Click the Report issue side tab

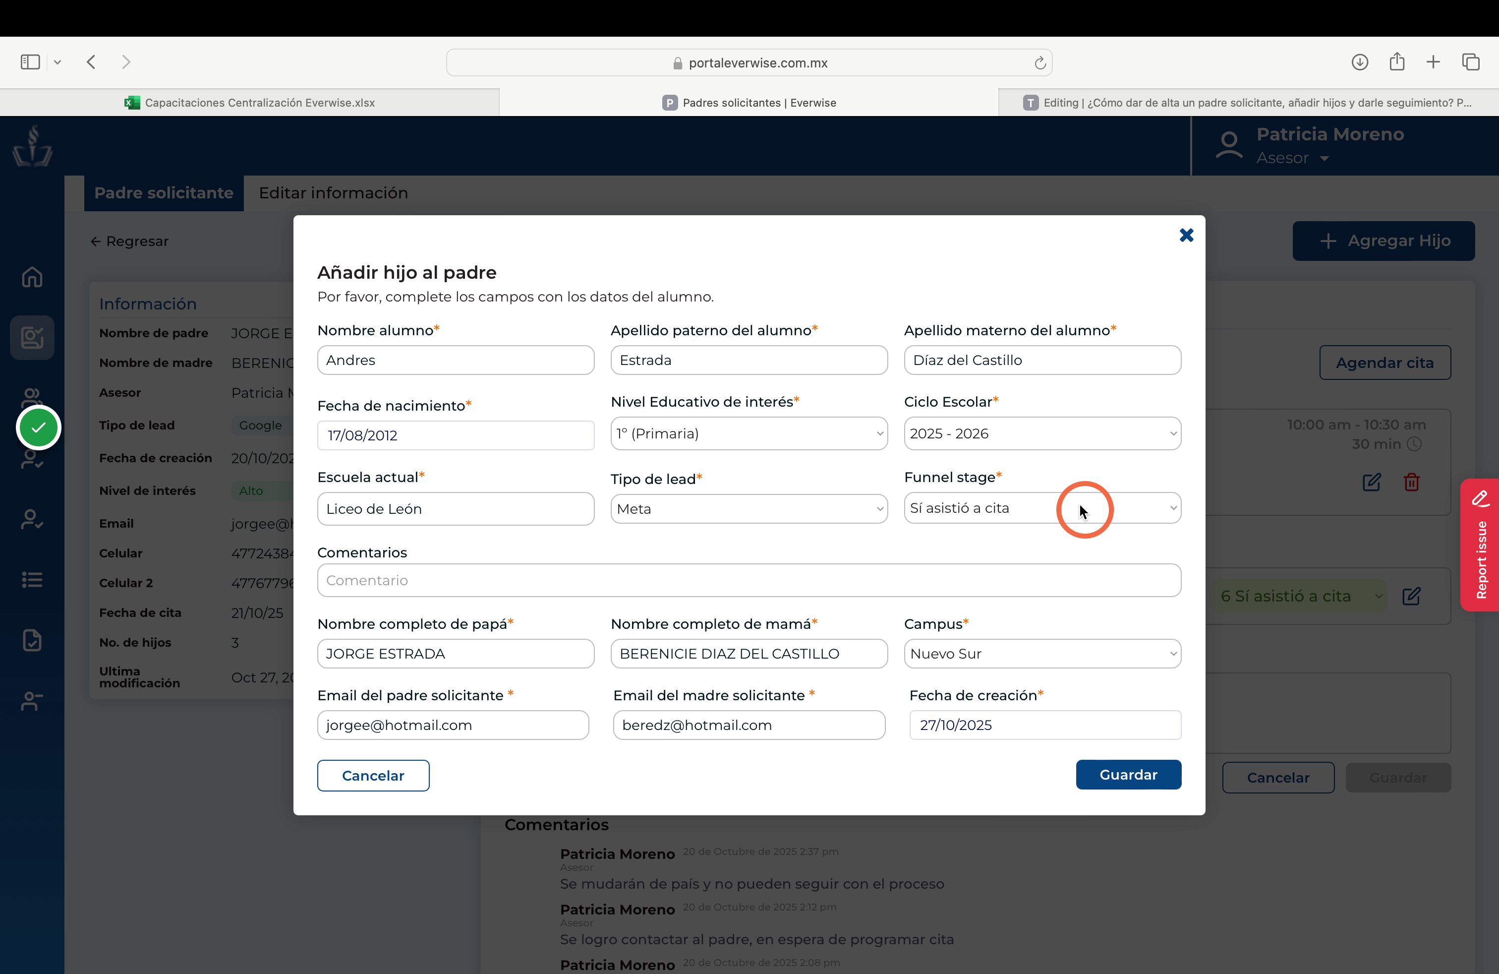tap(1480, 545)
